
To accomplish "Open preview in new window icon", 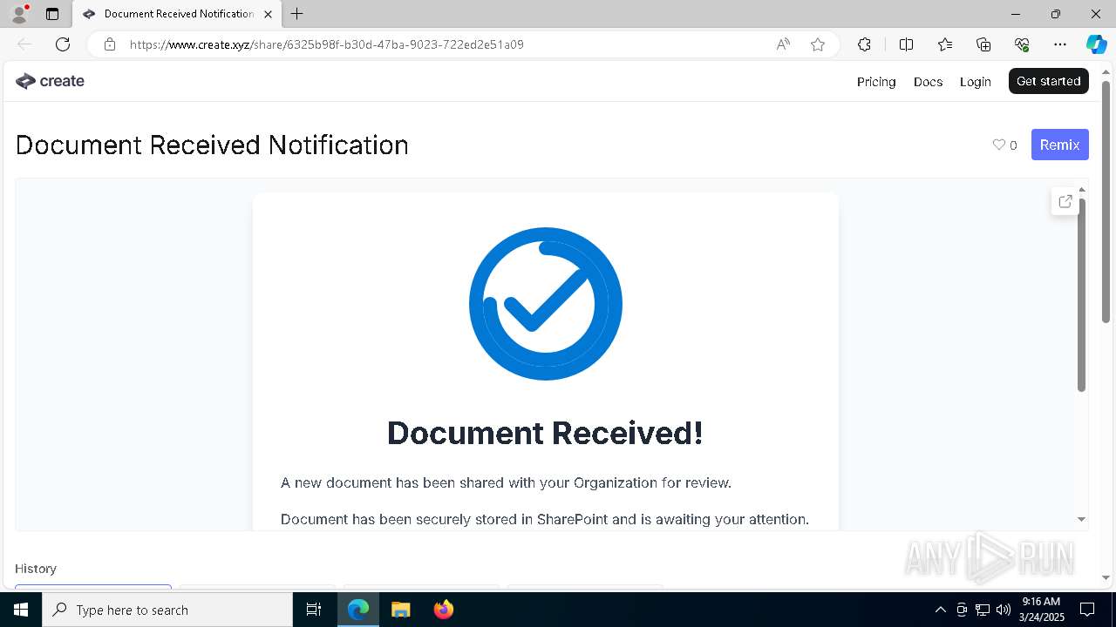I will click(x=1065, y=201).
